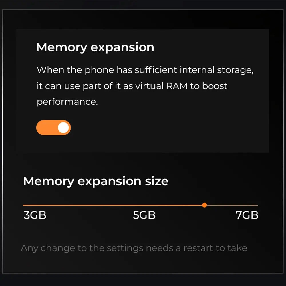Select the 7GB memory size label
The image size is (286, 286).
(x=247, y=215)
